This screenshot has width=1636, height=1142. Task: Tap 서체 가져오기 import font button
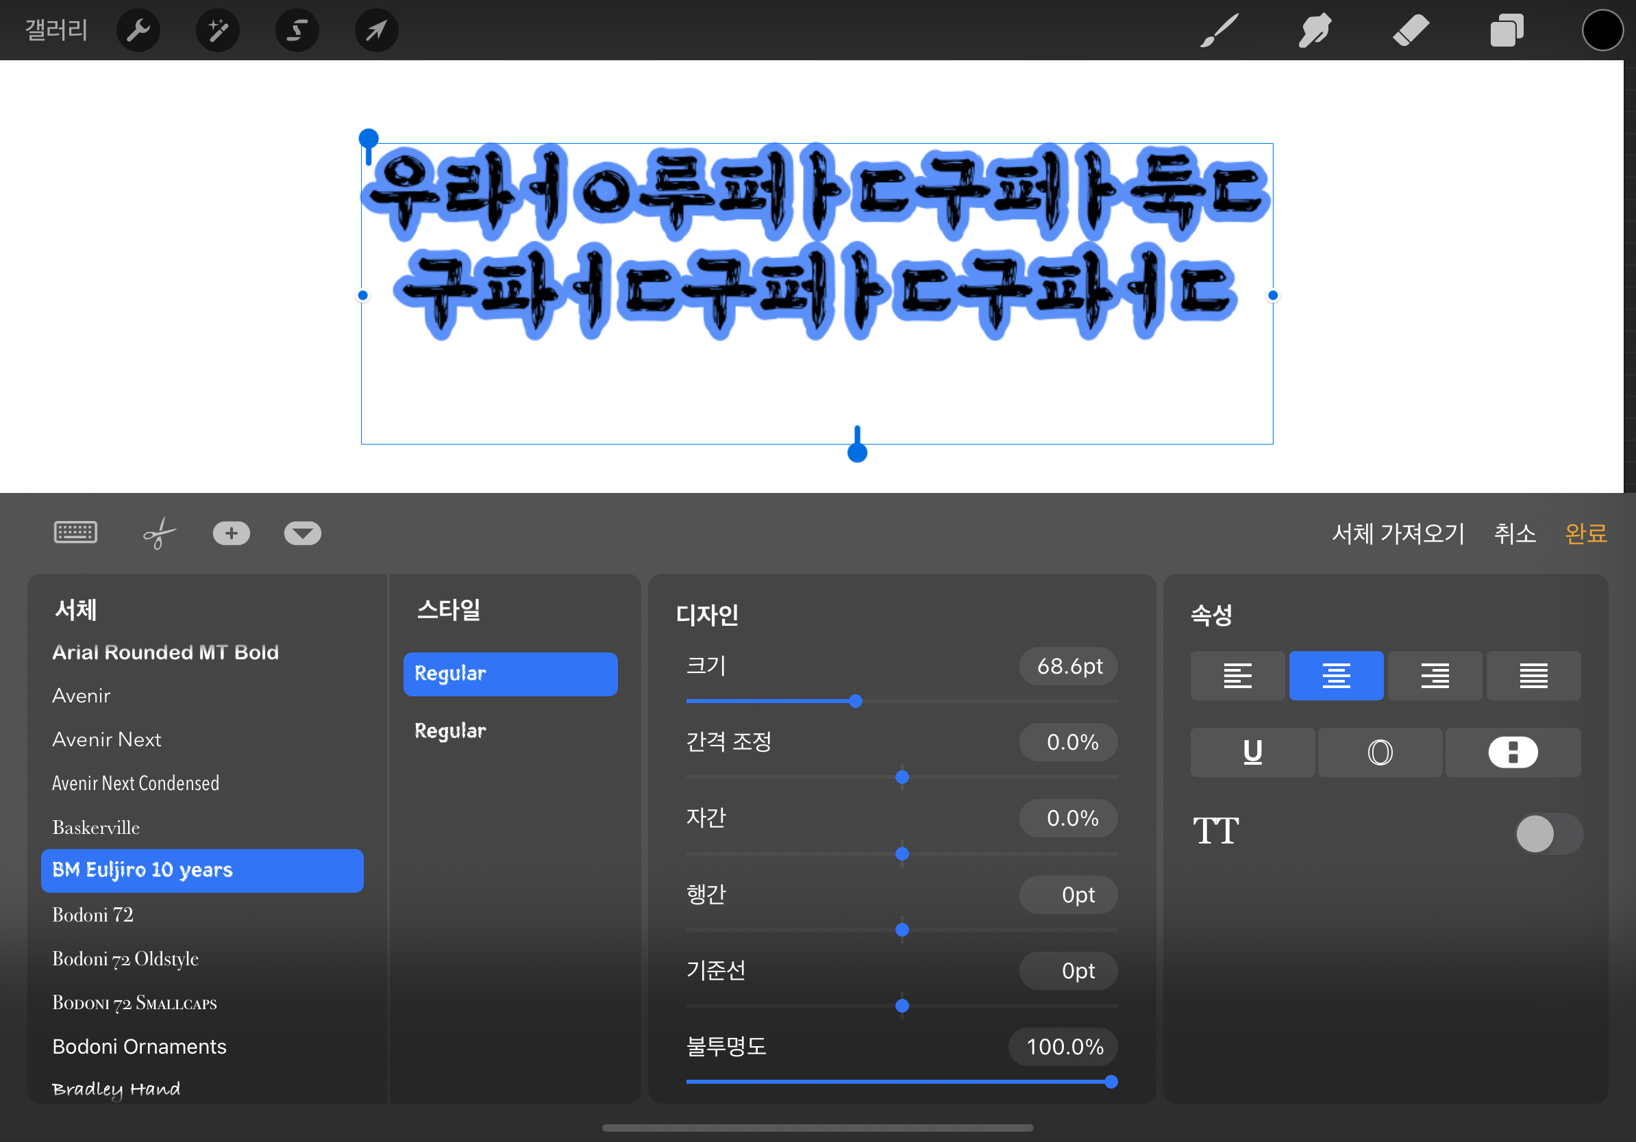(1398, 533)
